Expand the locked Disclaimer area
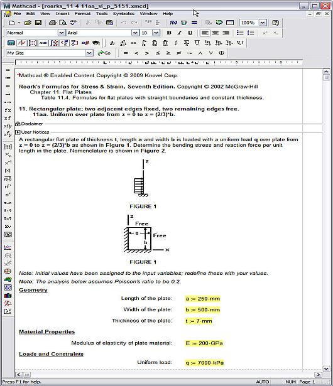The image size is (333, 386). 18,124
